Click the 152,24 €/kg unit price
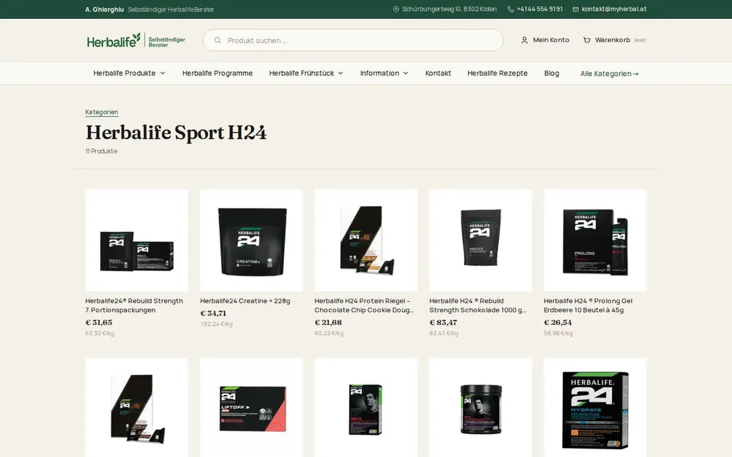The width and height of the screenshot is (732, 457). pos(217,324)
